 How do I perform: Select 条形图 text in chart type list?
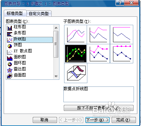[x=20, y=33]
